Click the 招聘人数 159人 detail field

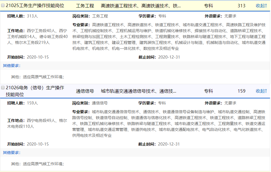pos(23,103)
